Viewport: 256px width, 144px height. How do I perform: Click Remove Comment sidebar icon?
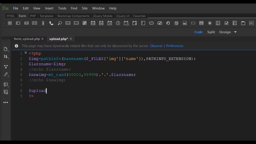pos(6,92)
